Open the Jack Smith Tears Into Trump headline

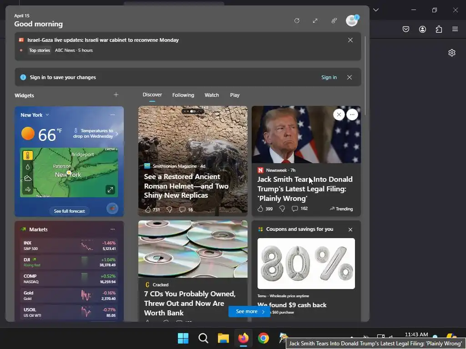(x=305, y=189)
